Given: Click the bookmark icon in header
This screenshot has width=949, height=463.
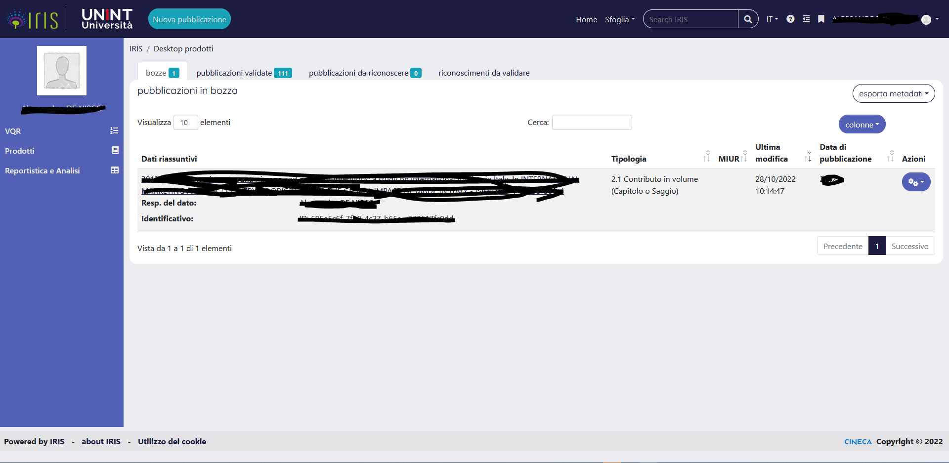Looking at the screenshot, I should (x=821, y=19).
